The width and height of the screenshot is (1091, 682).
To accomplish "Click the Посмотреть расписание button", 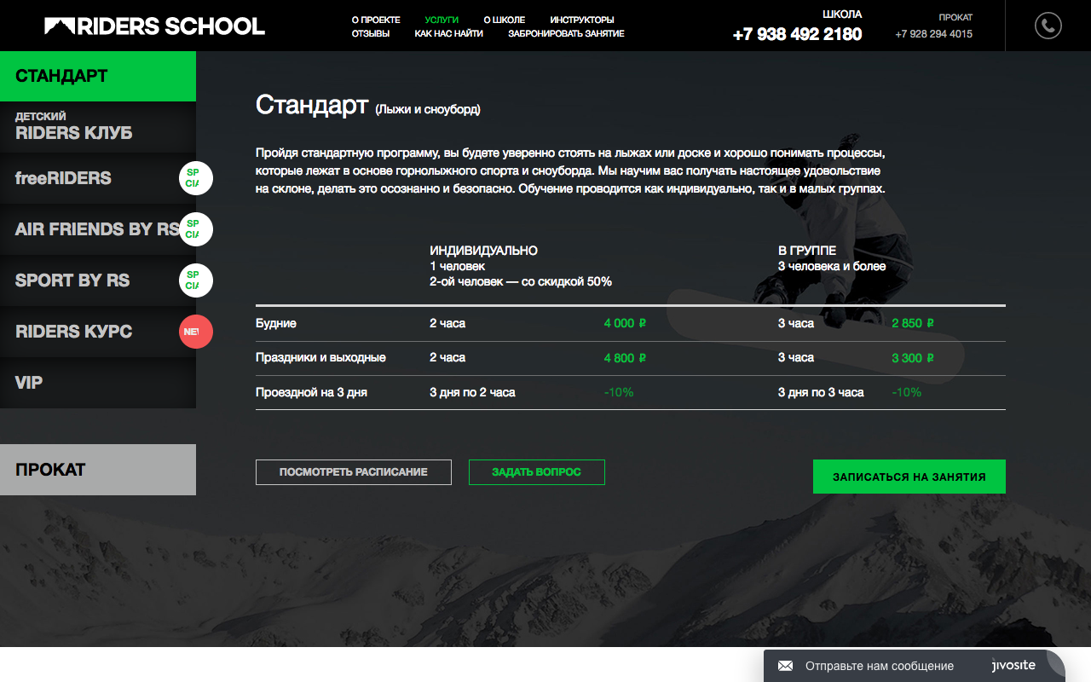I will pyautogui.click(x=354, y=472).
